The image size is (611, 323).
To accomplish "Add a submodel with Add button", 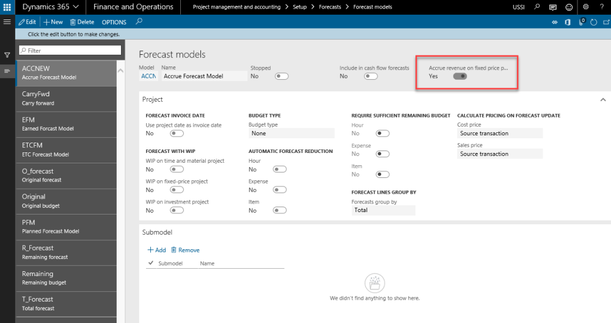I will (x=156, y=250).
